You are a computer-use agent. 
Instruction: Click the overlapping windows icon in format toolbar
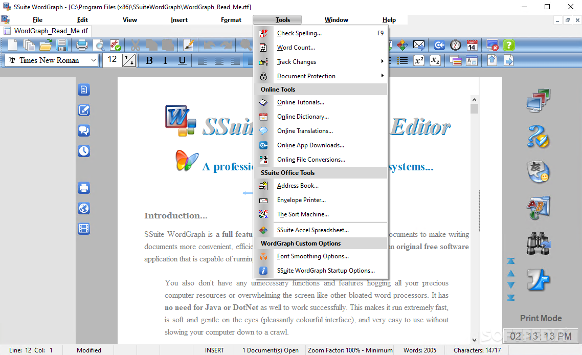456,60
